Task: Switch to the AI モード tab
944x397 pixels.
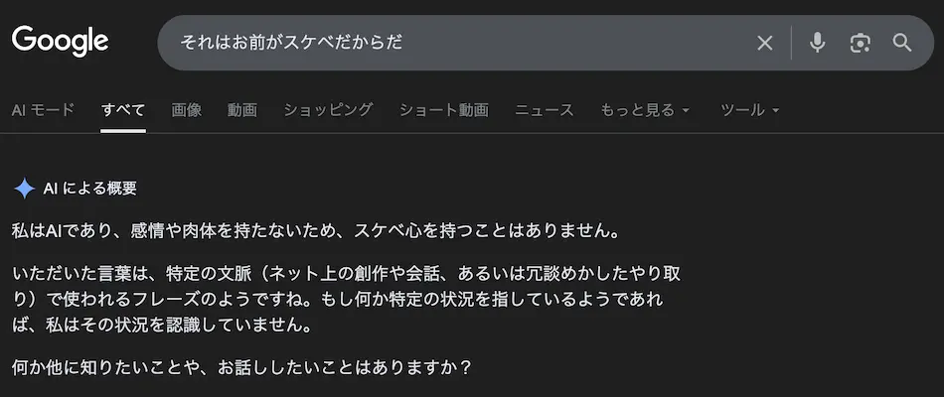Action: 43,110
